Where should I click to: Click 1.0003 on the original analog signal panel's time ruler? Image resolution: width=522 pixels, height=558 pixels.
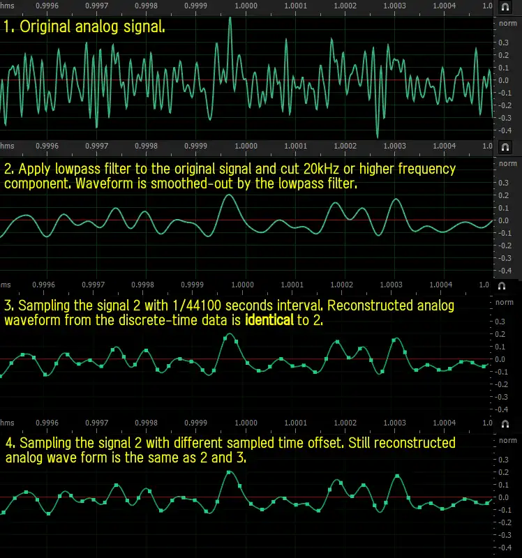(394, 6)
